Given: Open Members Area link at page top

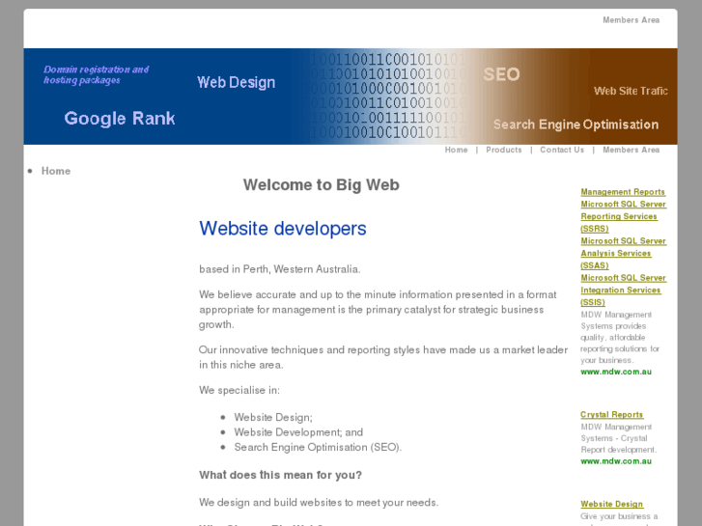Looking at the screenshot, I should (x=631, y=20).
